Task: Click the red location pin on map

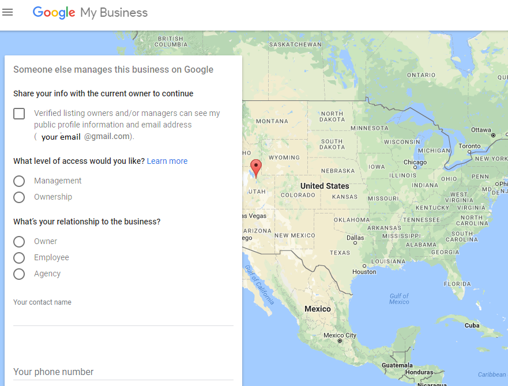Action: click(x=256, y=168)
